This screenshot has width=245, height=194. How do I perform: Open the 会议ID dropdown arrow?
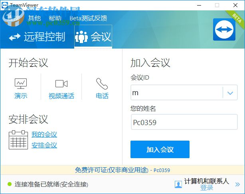[230, 93]
